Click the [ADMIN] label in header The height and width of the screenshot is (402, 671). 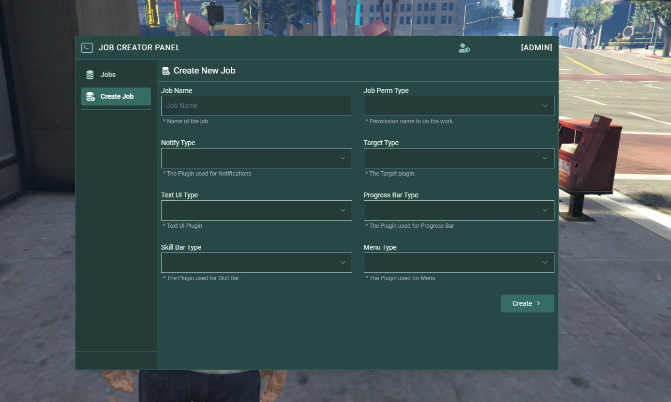536,48
